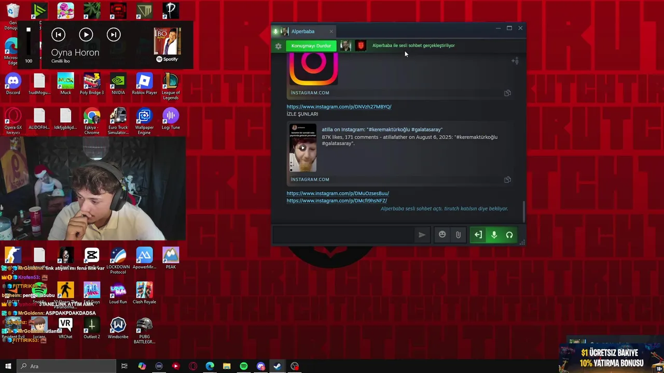The width and height of the screenshot is (664, 373).
Task: Click the Cimilli İbo album artwork
Action: coord(167,41)
